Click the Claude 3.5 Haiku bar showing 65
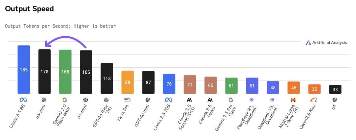 [211, 85]
